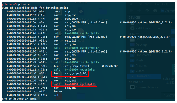Open Help menu in file manager
The image size is (177, 103).
coord(165,4)
